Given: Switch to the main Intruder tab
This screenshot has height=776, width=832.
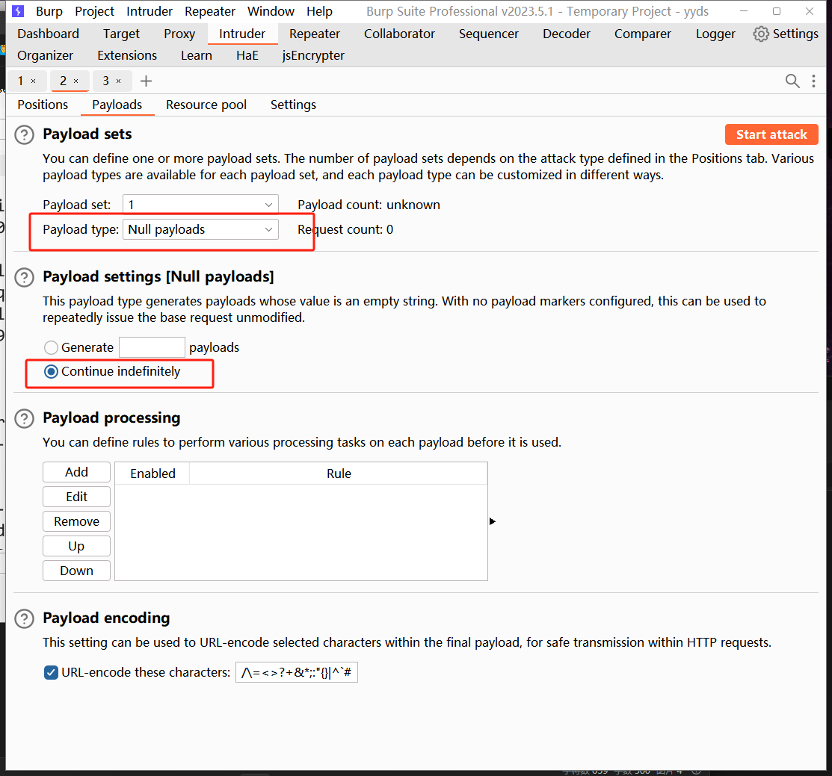Looking at the screenshot, I should [242, 34].
